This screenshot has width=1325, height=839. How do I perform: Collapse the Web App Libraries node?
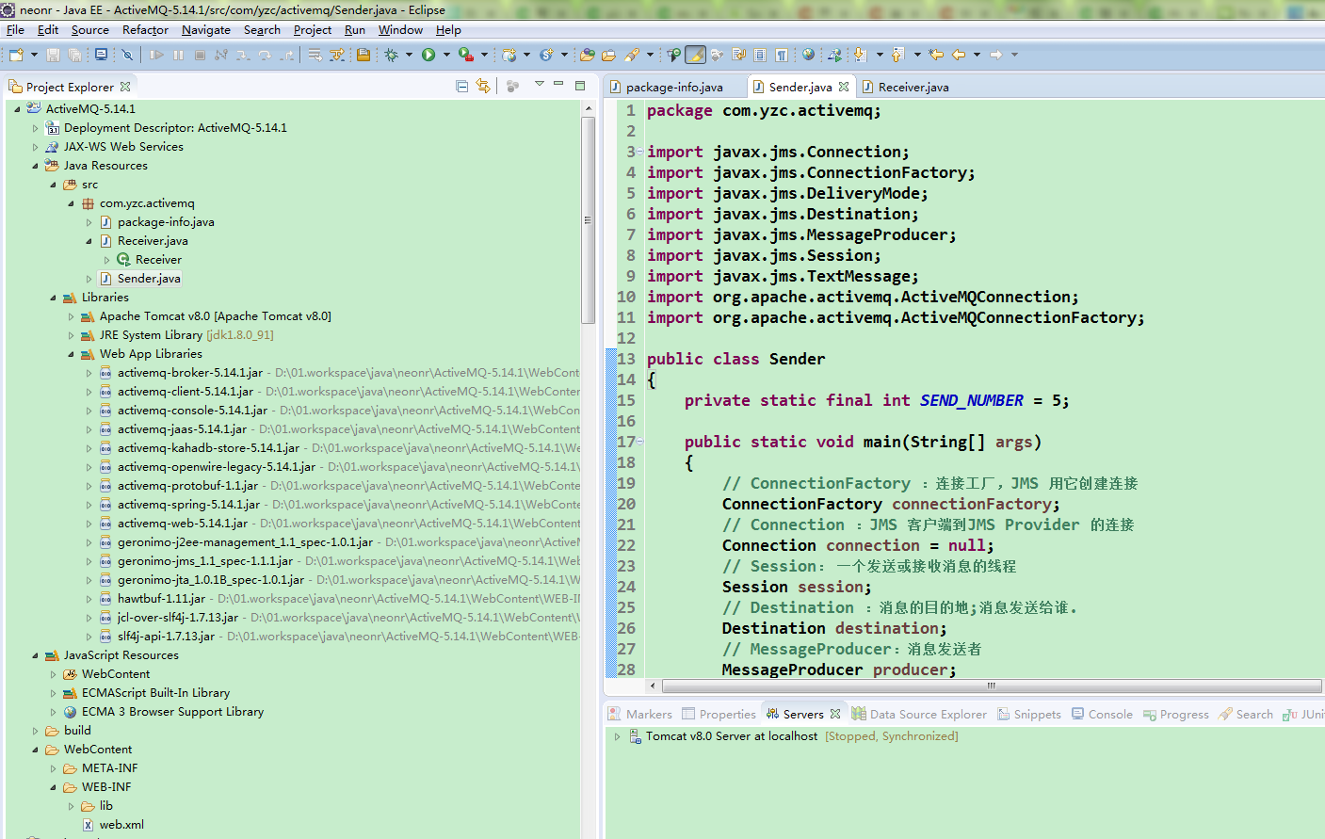click(x=71, y=354)
